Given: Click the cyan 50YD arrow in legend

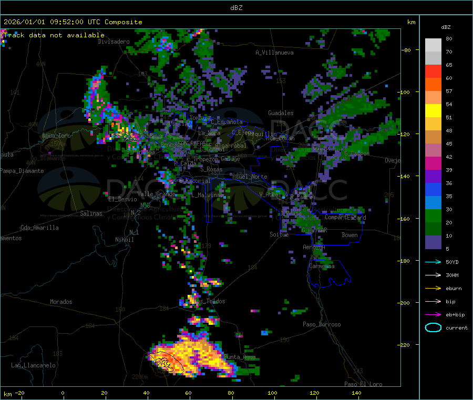Looking at the screenshot, I should 433,262.
